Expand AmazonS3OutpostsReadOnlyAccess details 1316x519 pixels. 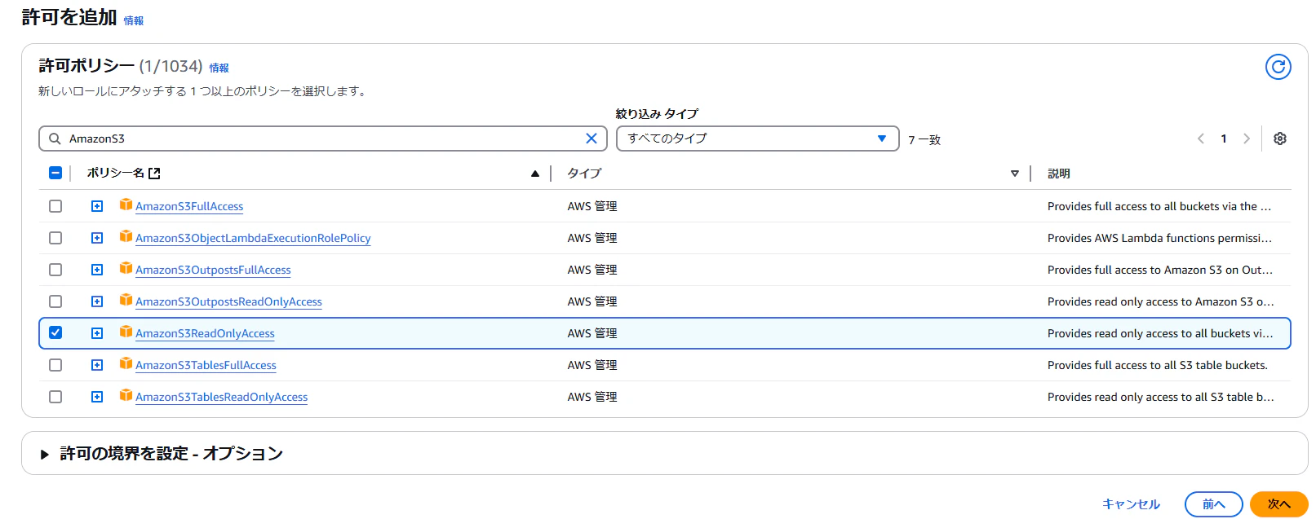(x=97, y=301)
